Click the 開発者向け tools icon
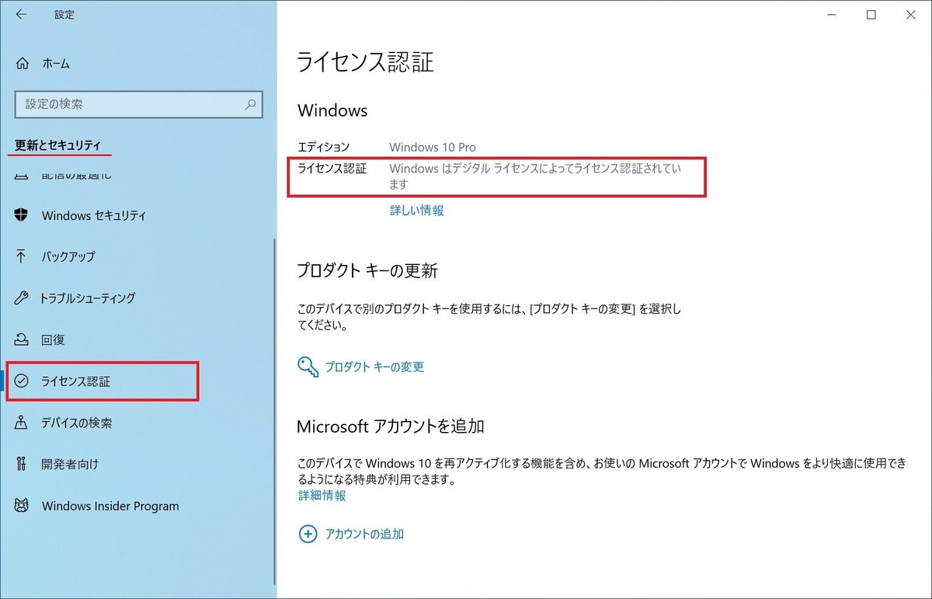This screenshot has width=932, height=599. pyautogui.click(x=23, y=465)
